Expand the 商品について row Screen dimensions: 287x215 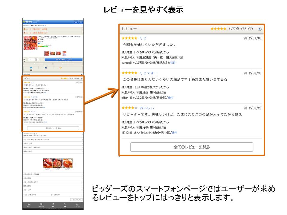tap(53, 151)
